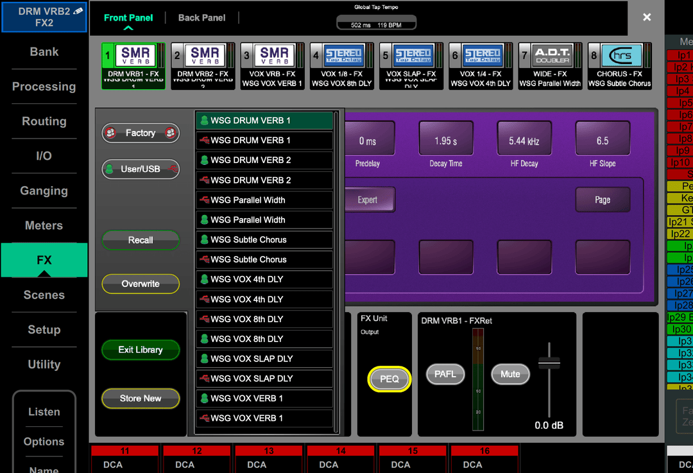Adjust the 0.0 dB FX return fader
The height and width of the screenshot is (473, 693).
pyautogui.click(x=549, y=363)
